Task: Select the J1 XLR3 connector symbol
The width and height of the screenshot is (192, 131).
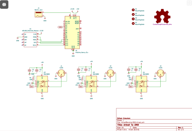Action: [61, 73]
